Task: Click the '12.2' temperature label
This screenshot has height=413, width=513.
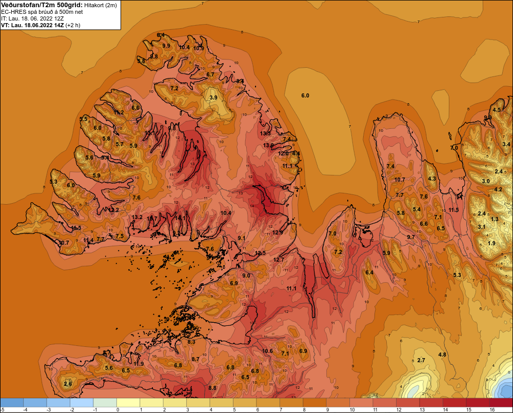Action: [x=113, y=210]
